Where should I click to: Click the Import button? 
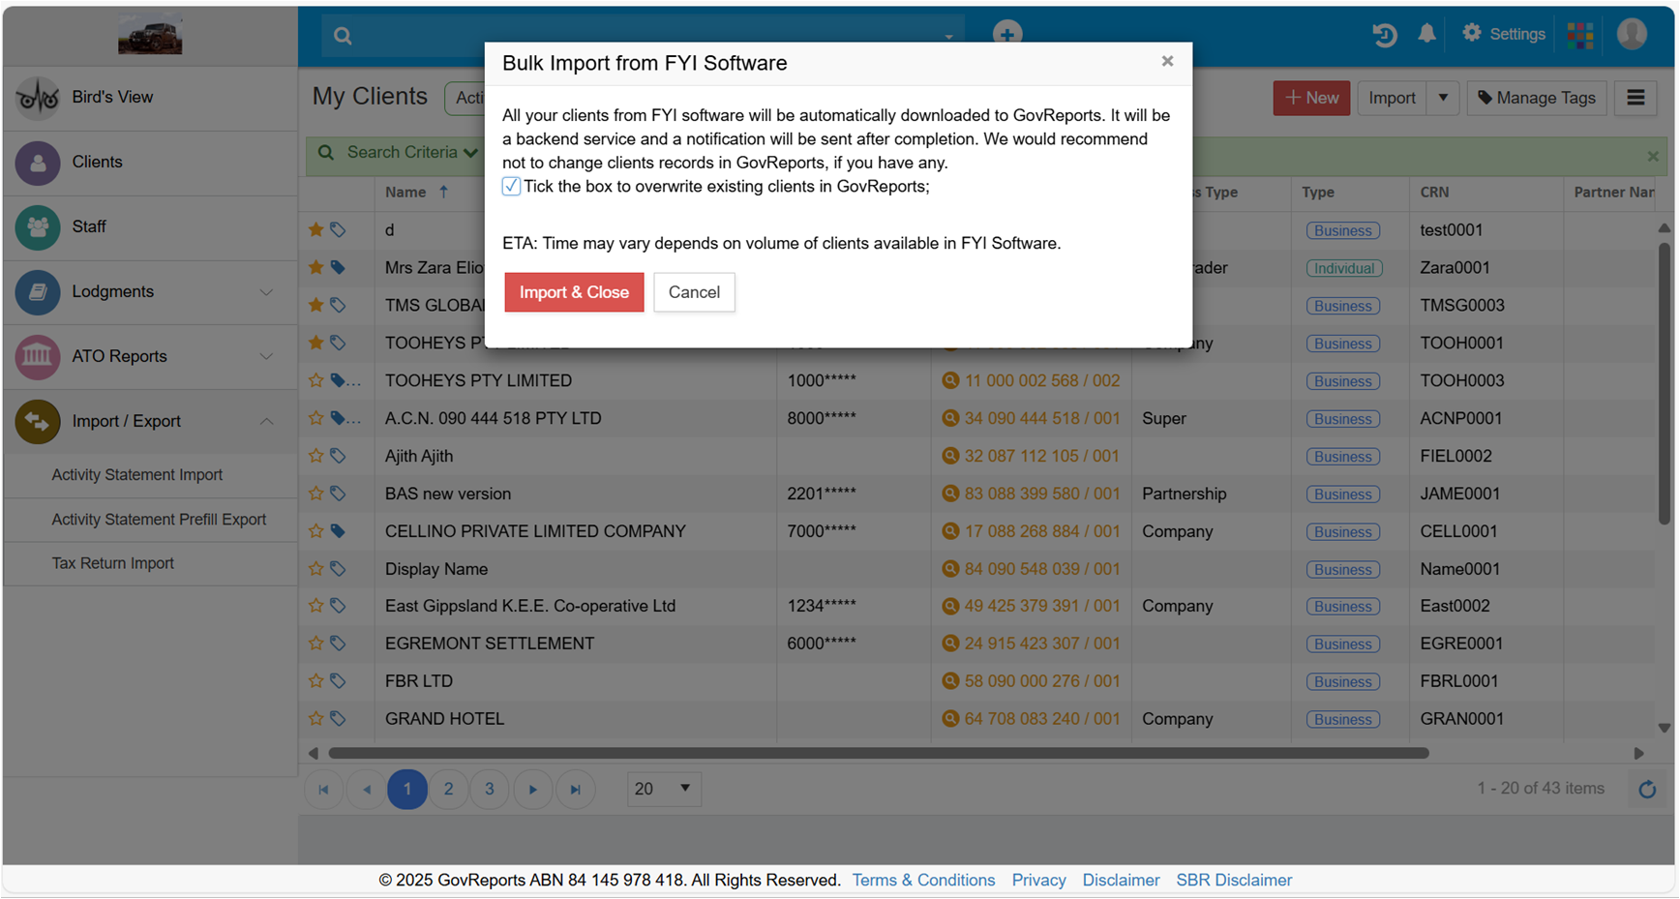1392,98
